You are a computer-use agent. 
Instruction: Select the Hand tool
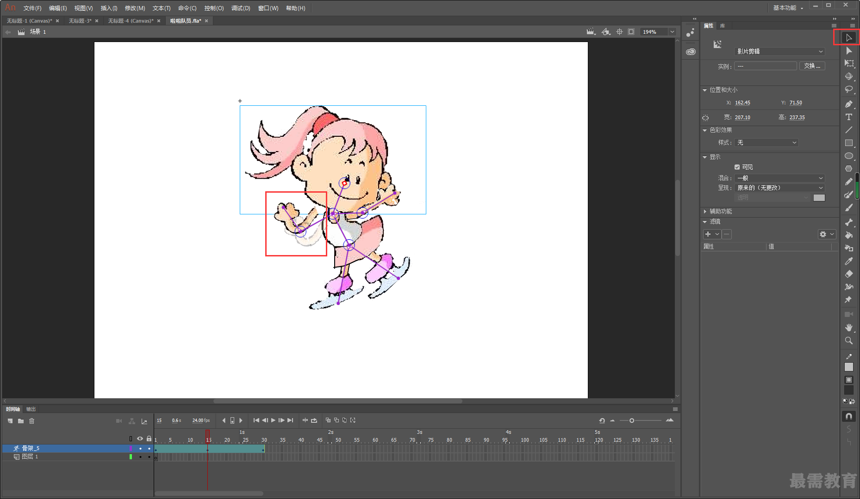coord(848,328)
